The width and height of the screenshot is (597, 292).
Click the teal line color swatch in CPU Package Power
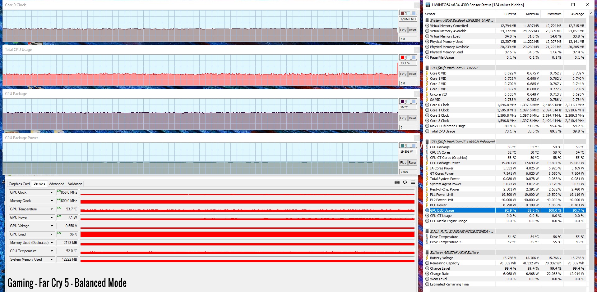(x=403, y=146)
